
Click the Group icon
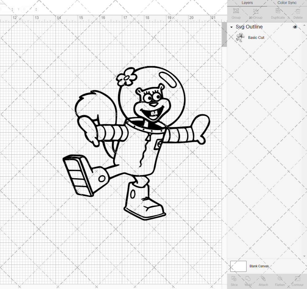click(236, 13)
